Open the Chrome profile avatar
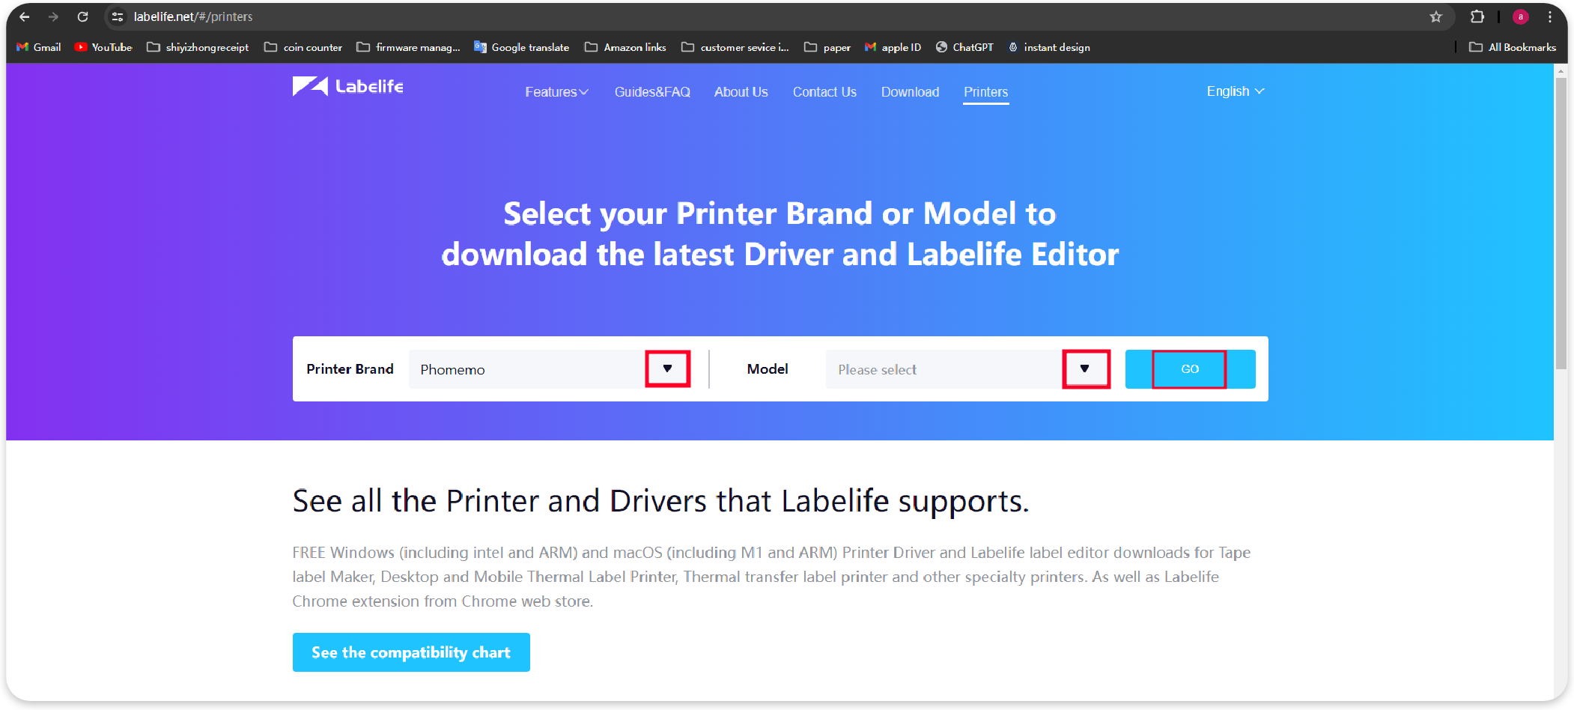 tap(1520, 16)
